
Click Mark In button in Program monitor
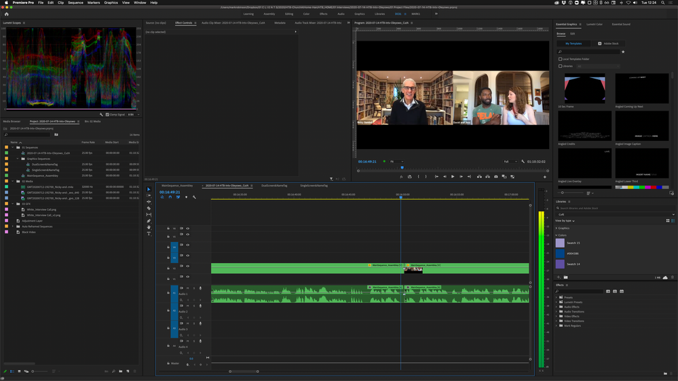(418, 177)
